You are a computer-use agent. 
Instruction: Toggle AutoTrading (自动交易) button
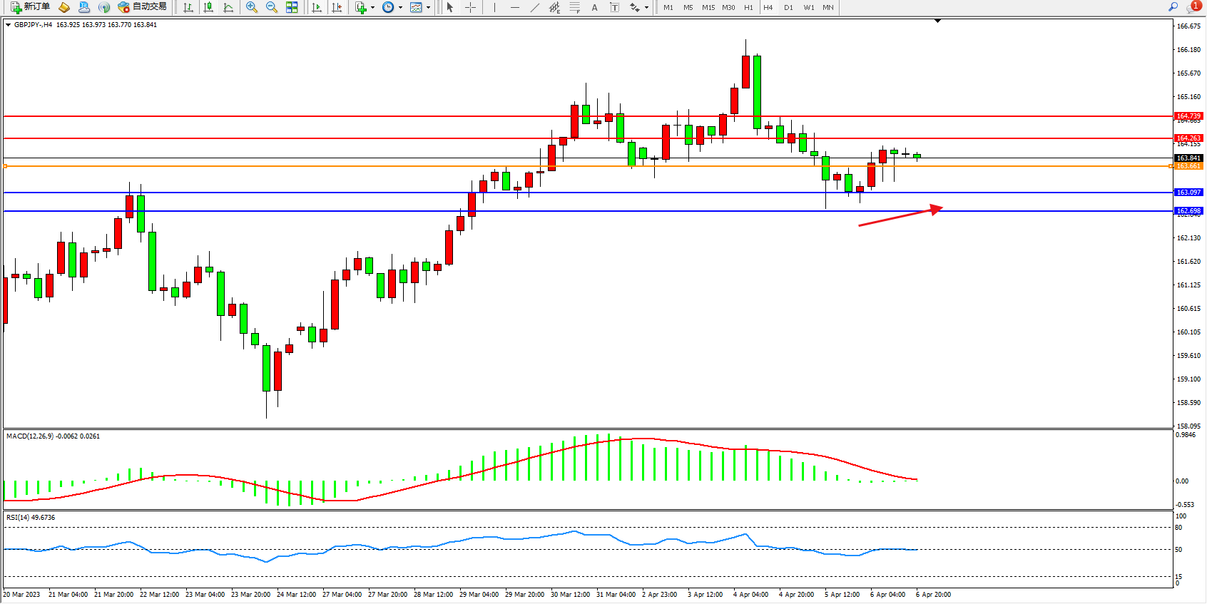coord(143,7)
